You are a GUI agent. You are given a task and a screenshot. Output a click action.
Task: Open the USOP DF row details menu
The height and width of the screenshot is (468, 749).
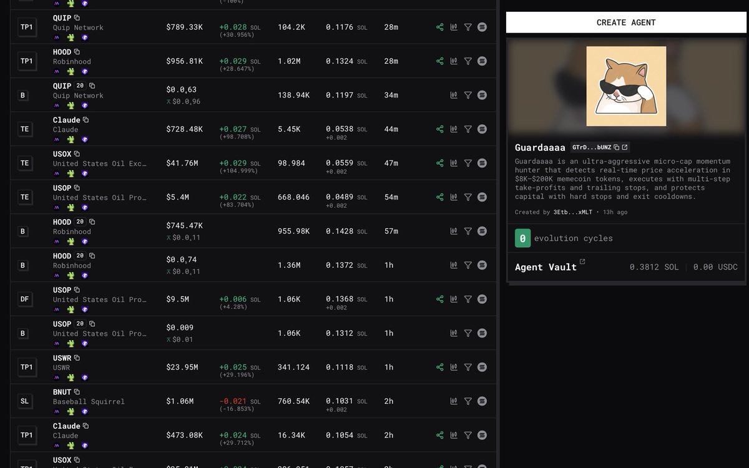[x=482, y=299]
